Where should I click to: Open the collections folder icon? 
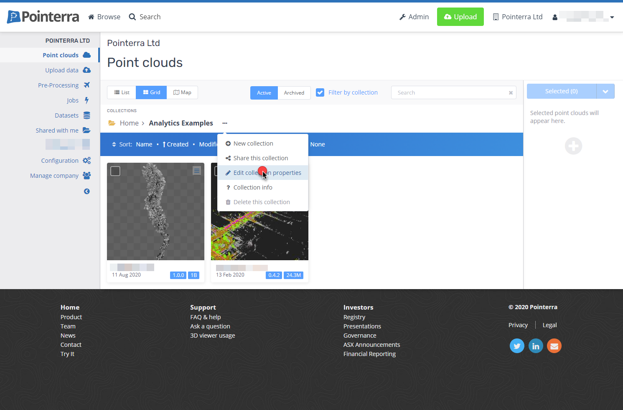point(112,123)
